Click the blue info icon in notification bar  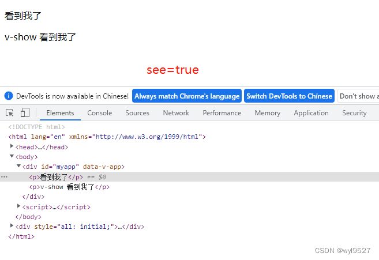[x=9, y=96]
